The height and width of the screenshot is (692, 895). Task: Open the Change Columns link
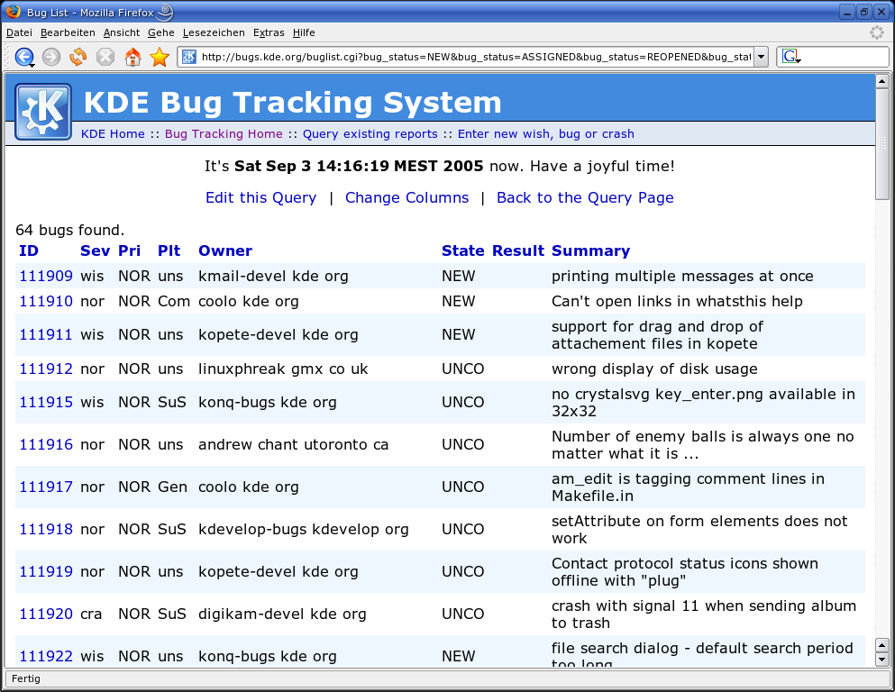pyautogui.click(x=406, y=197)
